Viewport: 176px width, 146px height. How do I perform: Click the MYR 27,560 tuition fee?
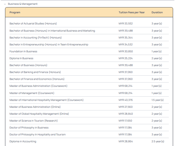pos(126,107)
